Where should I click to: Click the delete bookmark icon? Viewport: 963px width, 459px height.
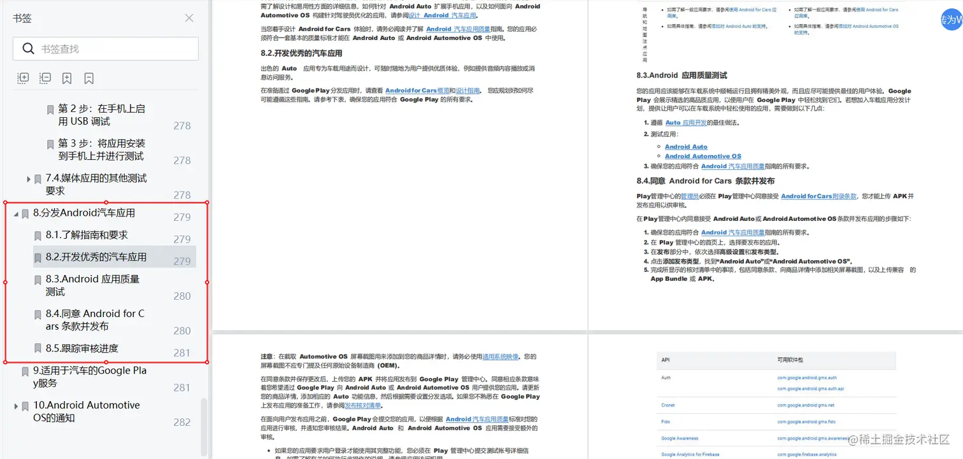pos(89,78)
